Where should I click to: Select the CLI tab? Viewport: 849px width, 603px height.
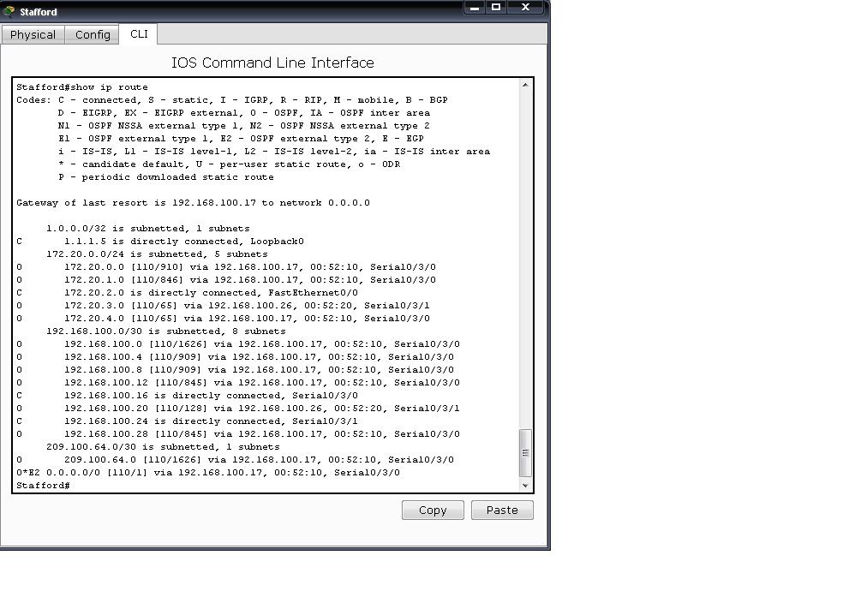point(139,34)
